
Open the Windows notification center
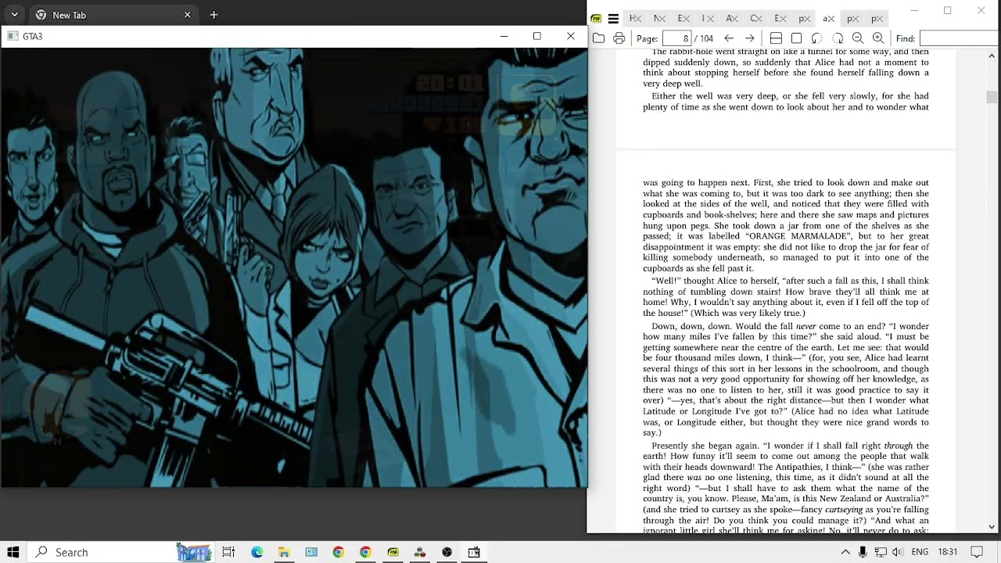click(x=977, y=552)
